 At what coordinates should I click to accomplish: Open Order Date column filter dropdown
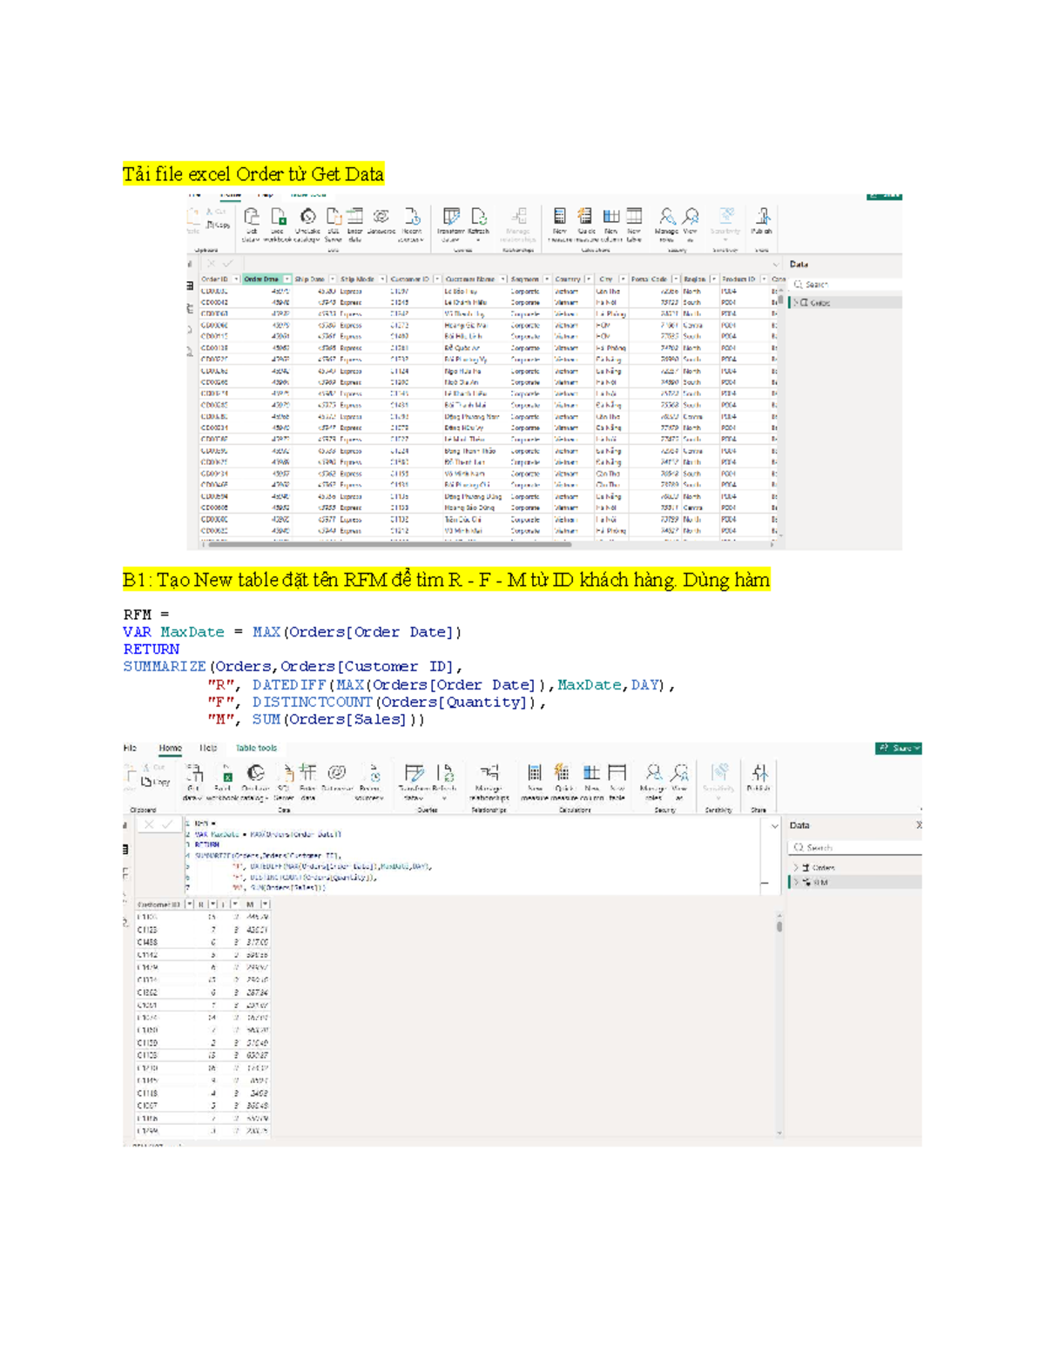click(287, 279)
